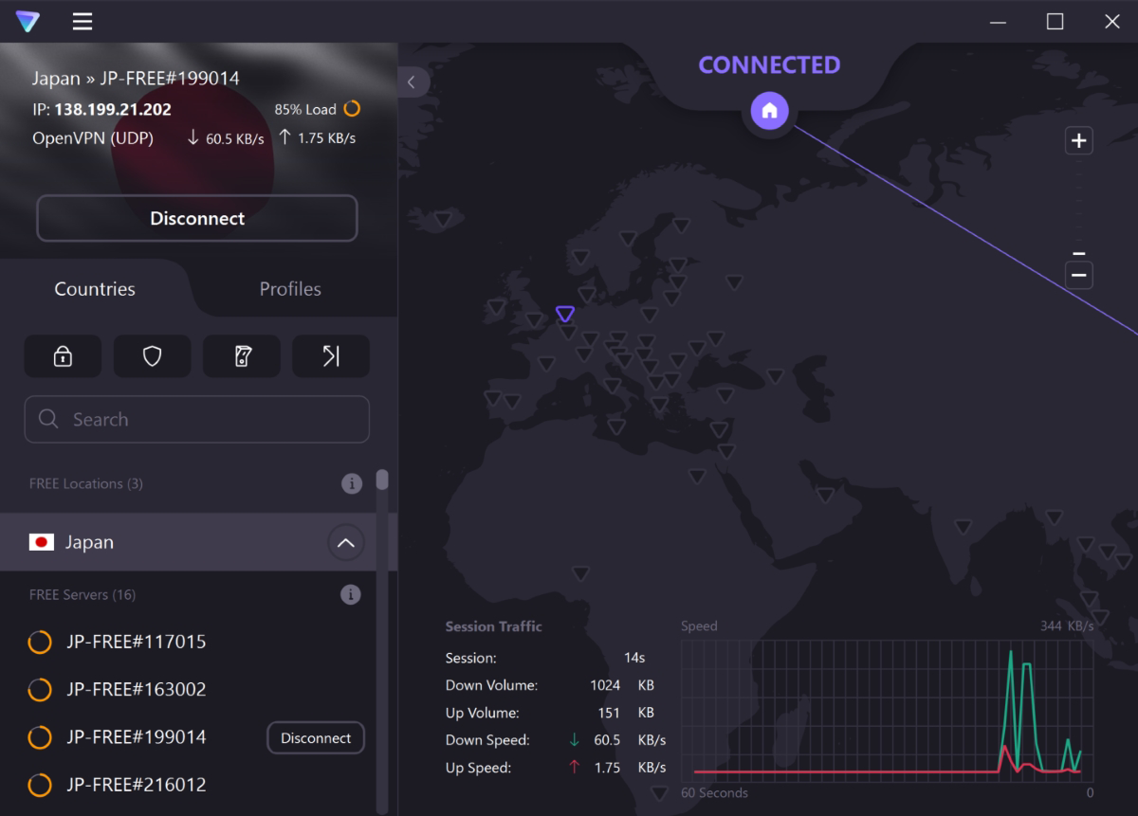Click the IP address 138.199.21.202
The height and width of the screenshot is (816, 1138).
(x=113, y=109)
